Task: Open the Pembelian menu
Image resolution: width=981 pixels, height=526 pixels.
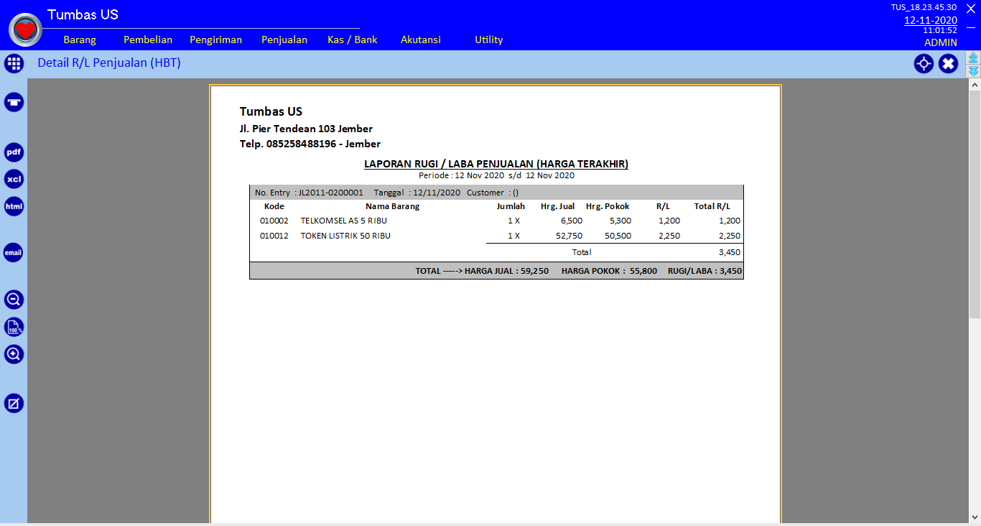Action: (x=148, y=40)
